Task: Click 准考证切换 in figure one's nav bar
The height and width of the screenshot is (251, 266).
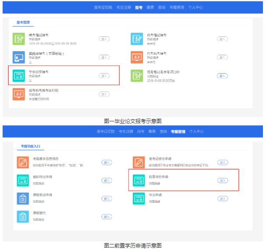Action: pos(103,7)
